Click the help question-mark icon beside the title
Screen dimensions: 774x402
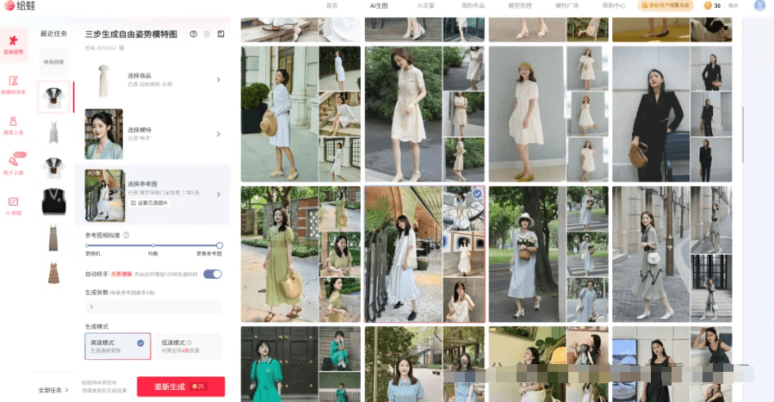click(x=194, y=34)
